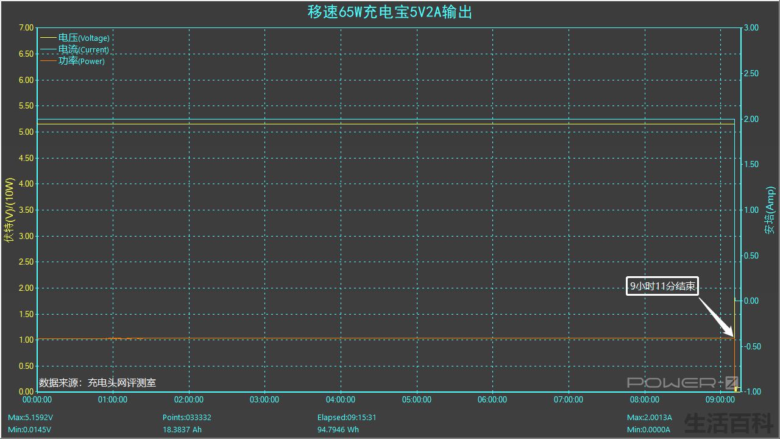Click the 94.7946 Wh energy value
The image size is (780, 439).
pos(338,429)
